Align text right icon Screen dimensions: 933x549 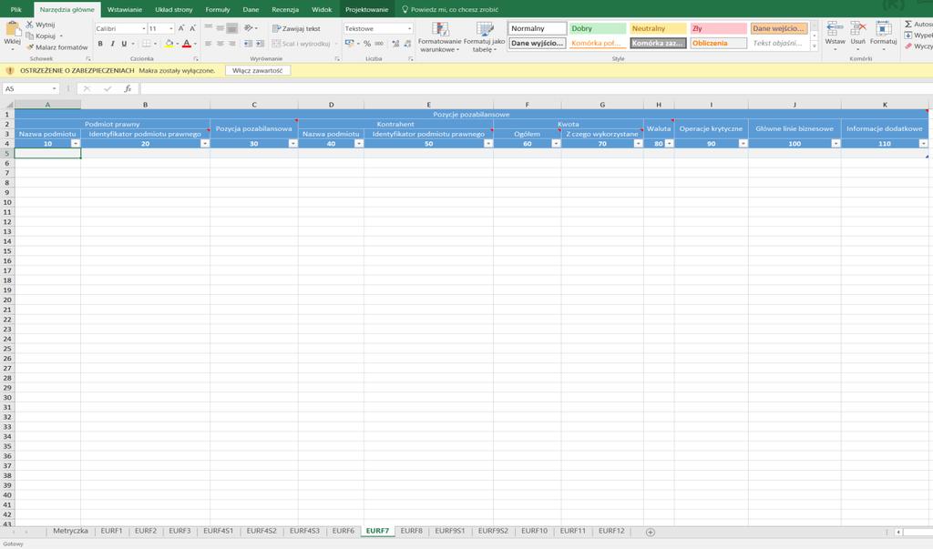(x=232, y=44)
